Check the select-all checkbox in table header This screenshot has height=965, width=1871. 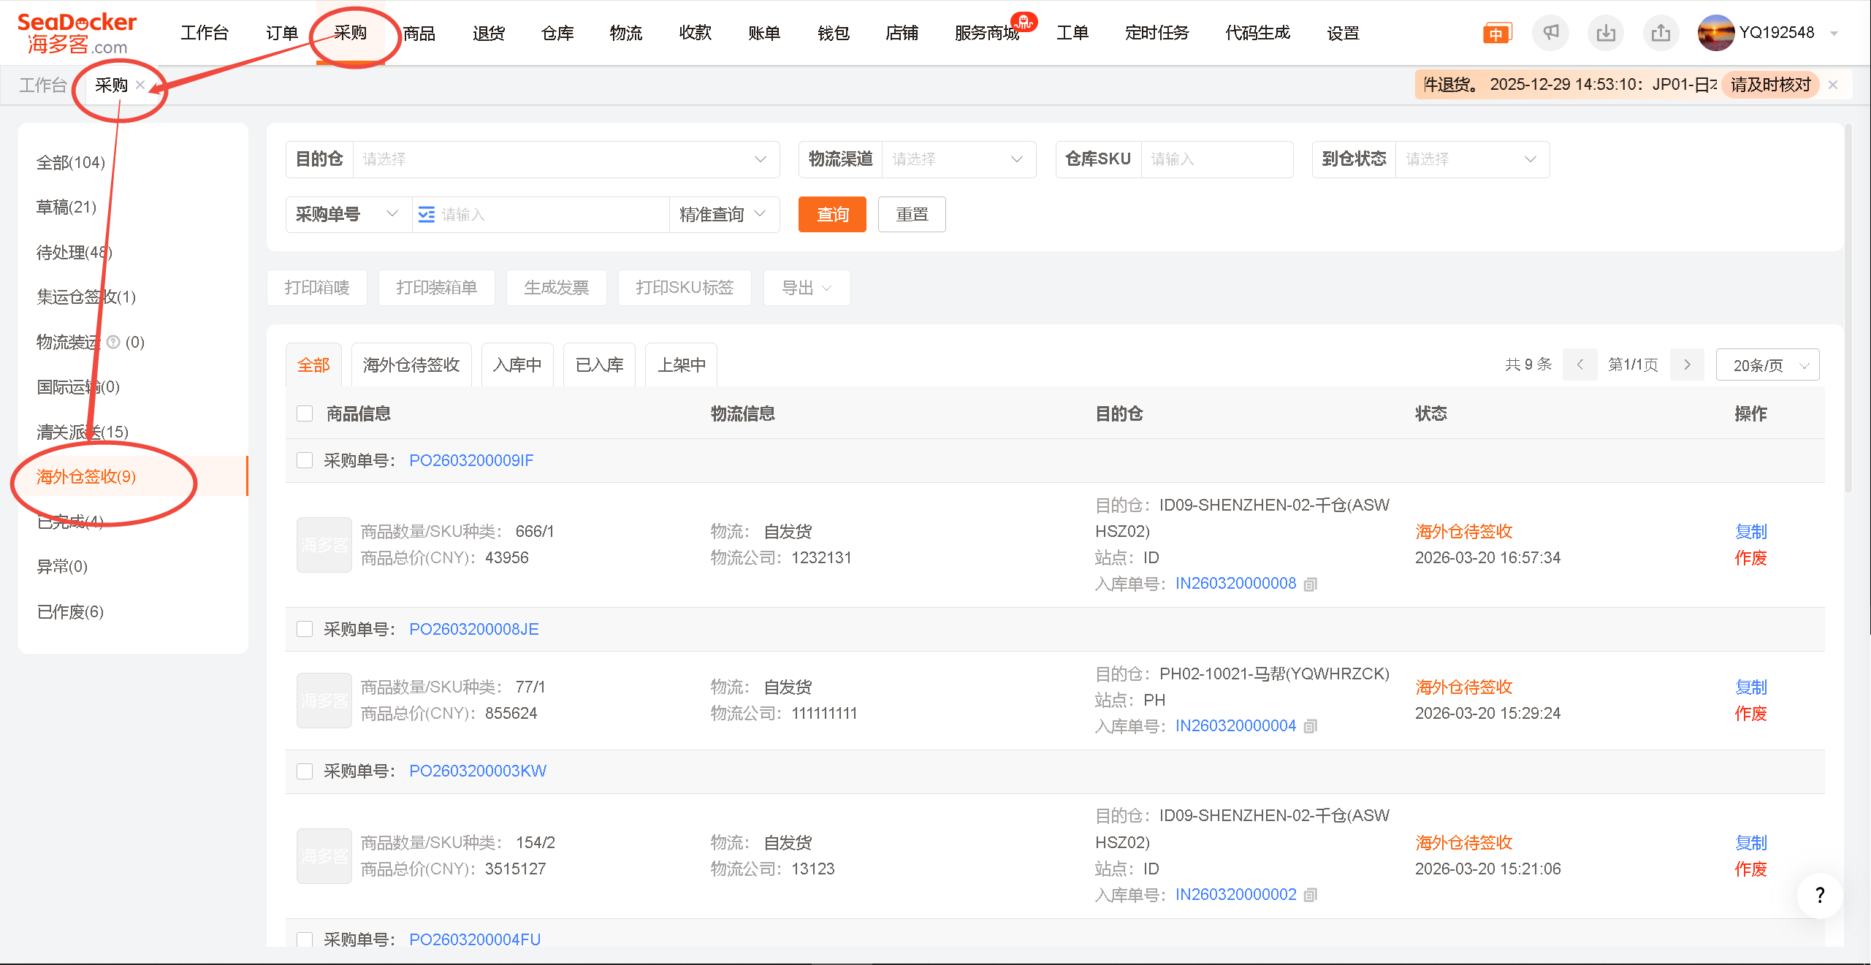305,413
